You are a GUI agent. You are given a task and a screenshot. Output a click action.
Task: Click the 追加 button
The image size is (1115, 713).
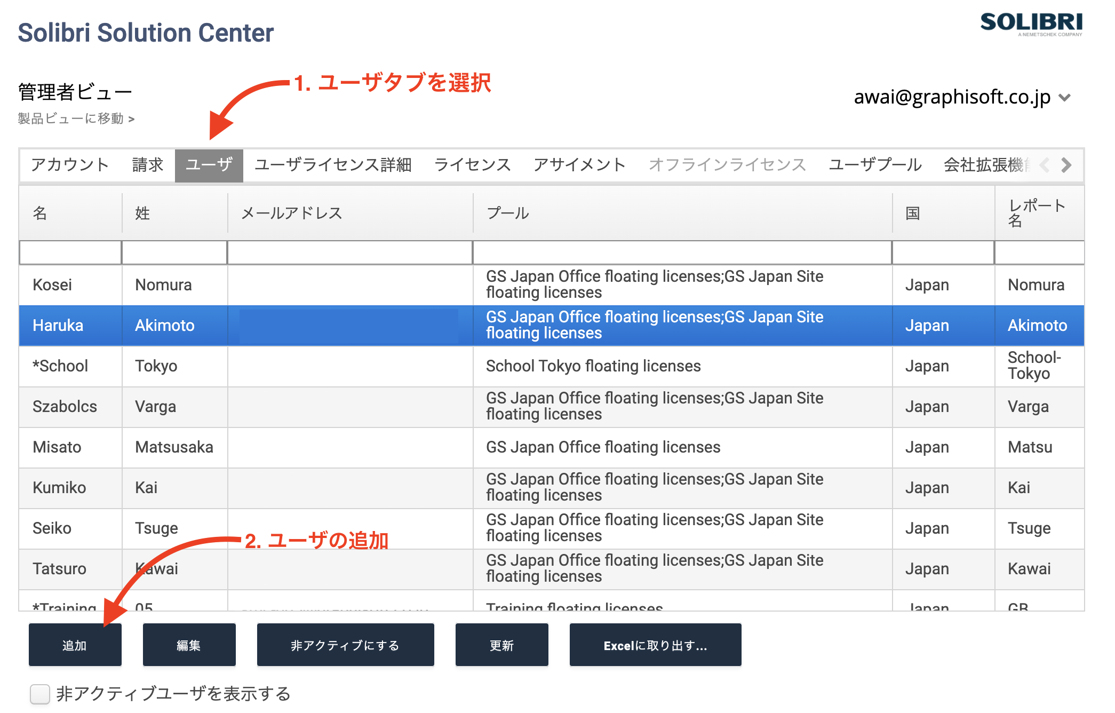click(x=75, y=645)
